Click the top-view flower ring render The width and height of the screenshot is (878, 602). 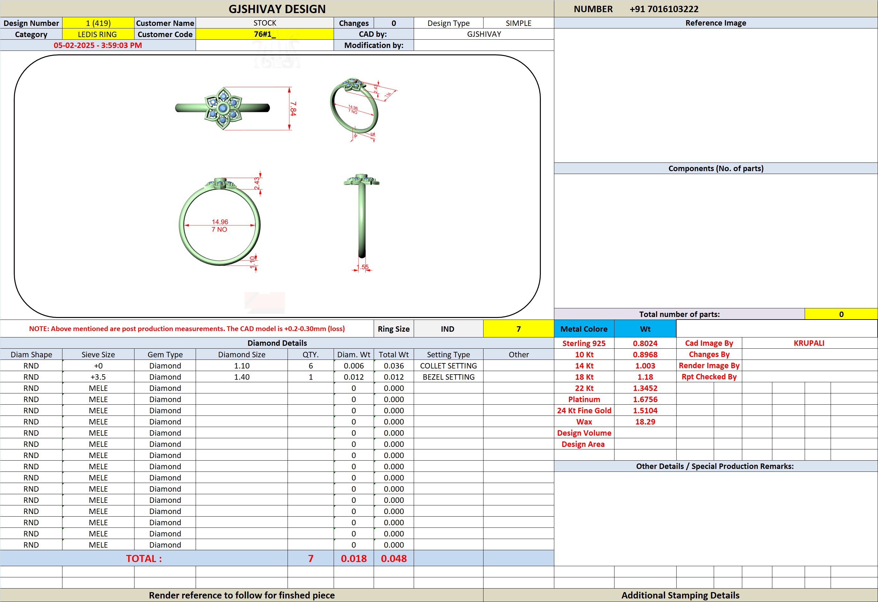pyautogui.click(x=223, y=108)
